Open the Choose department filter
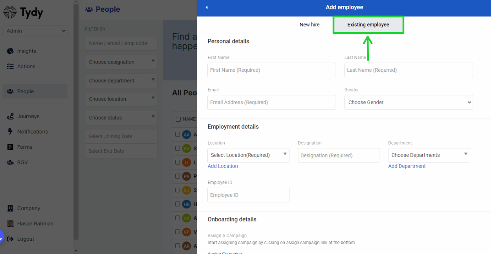The height and width of the screenshot is (254, 491). coord(121,80)
